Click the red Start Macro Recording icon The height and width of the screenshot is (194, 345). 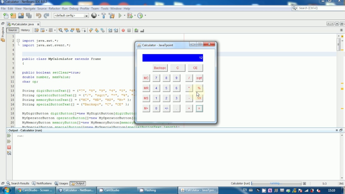(x=123, y=30)
